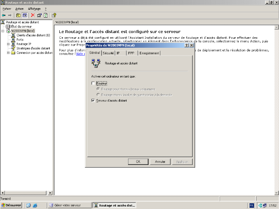Click the red Delete X toolbar icon
The image size is (279, 209).
[x=33, y=15]
